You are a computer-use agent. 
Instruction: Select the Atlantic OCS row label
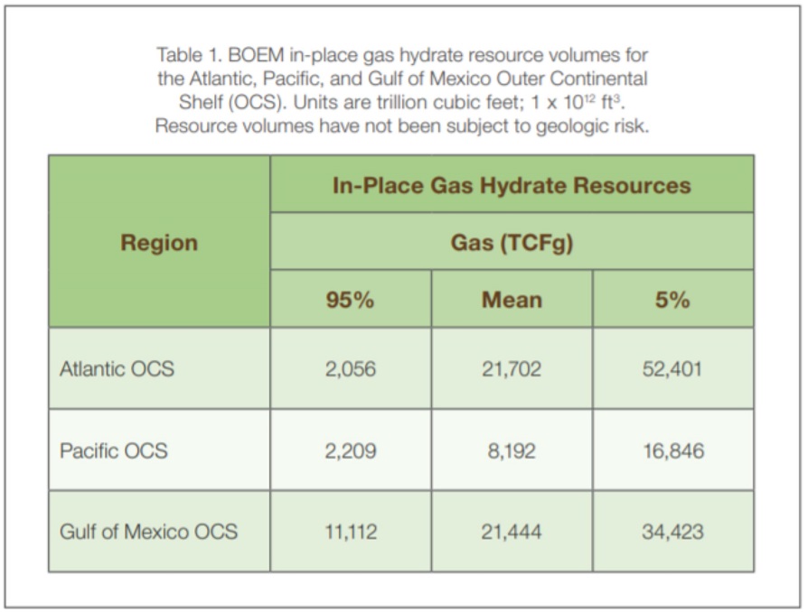[x=117, y=368]
